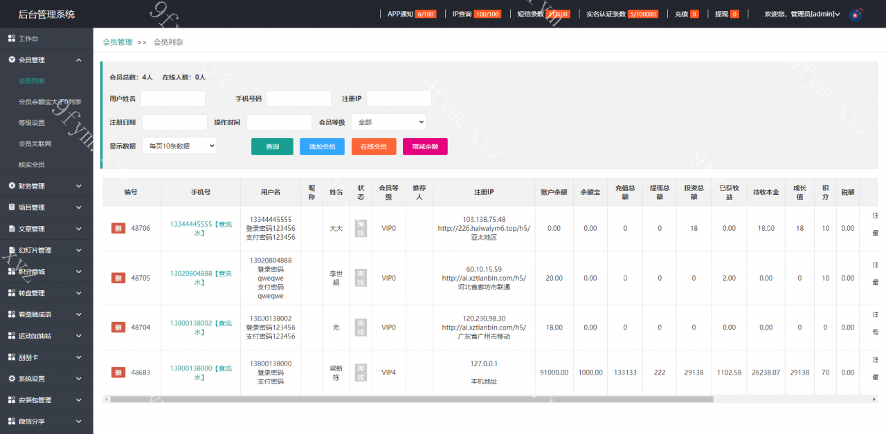The width and height of the screenshot is (886, 434).
Task: Click the table horizontal scrollbar
Action: [411, 399]
